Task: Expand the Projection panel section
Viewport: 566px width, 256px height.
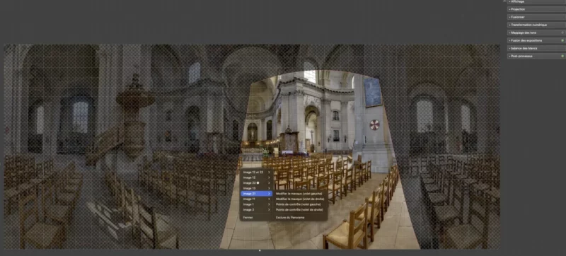Action: (536, 9)
